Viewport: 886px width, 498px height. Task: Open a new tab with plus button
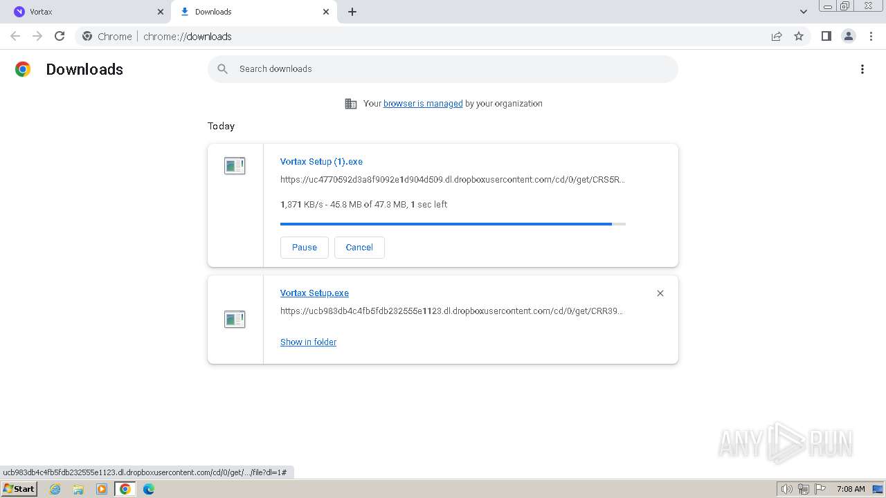352,12
